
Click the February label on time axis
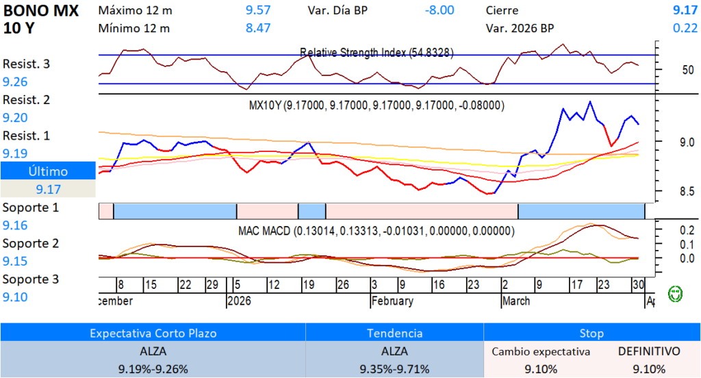(x=392, y=301)
